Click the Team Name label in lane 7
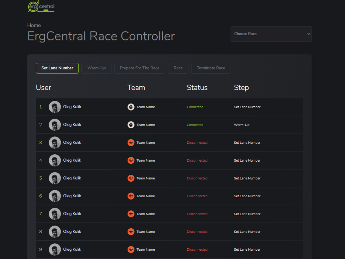345x259 pixels. 146,214
